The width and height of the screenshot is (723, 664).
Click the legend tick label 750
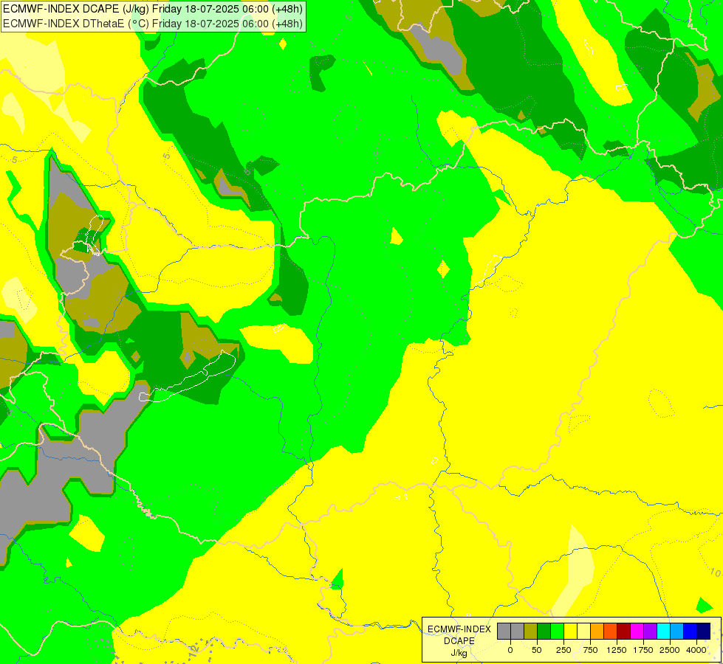pyautogui.click(x=590, y=650)
